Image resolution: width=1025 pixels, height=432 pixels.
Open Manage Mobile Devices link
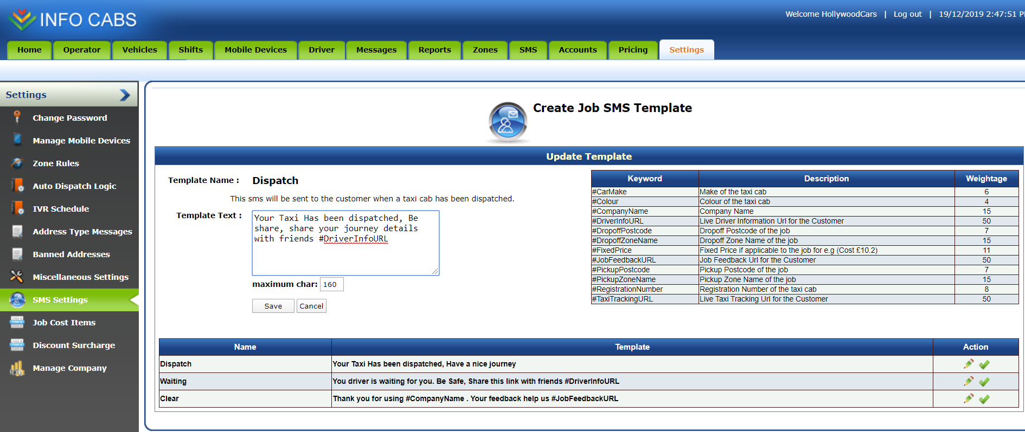(81, 140)
